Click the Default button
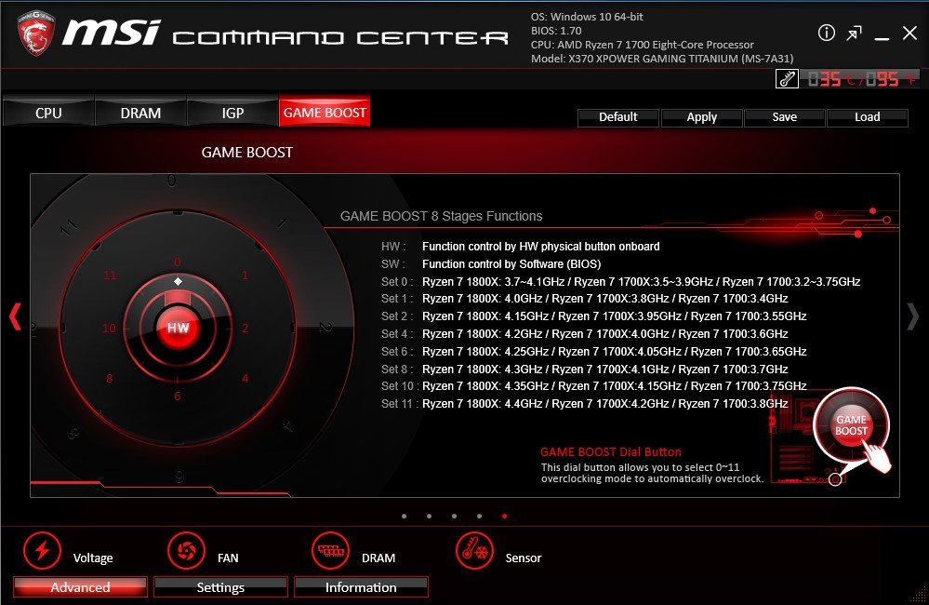Screen dimensions: 929x605 coord(618,117)
